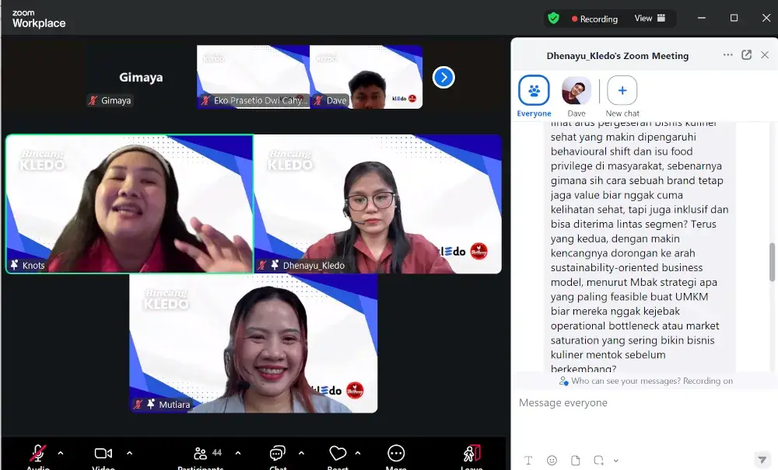This screenshot has width=778, height=470.
Task: Pop out the chat panel window
Action: [x=746, y=55]
